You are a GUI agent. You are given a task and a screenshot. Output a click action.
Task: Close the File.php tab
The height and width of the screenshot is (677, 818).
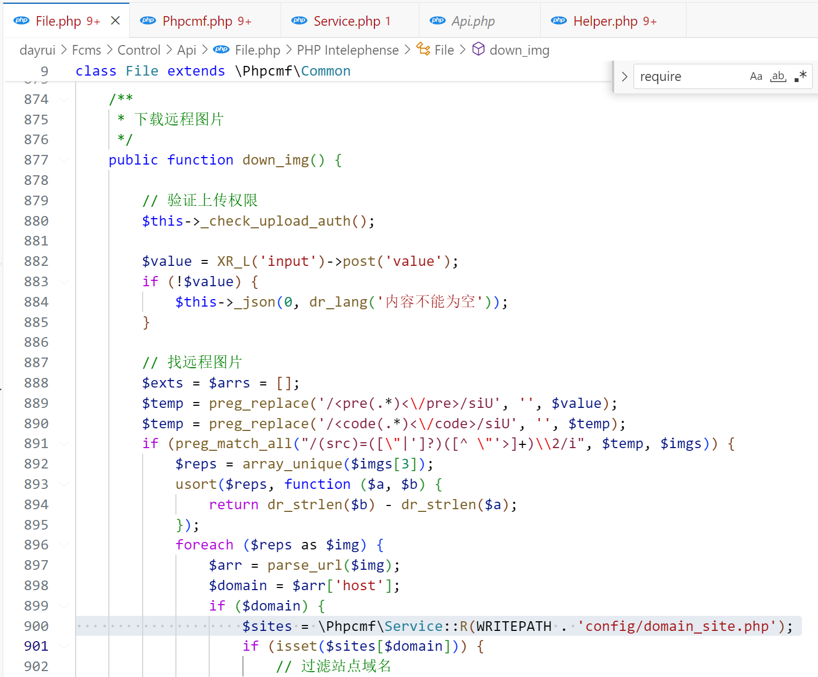115,21
